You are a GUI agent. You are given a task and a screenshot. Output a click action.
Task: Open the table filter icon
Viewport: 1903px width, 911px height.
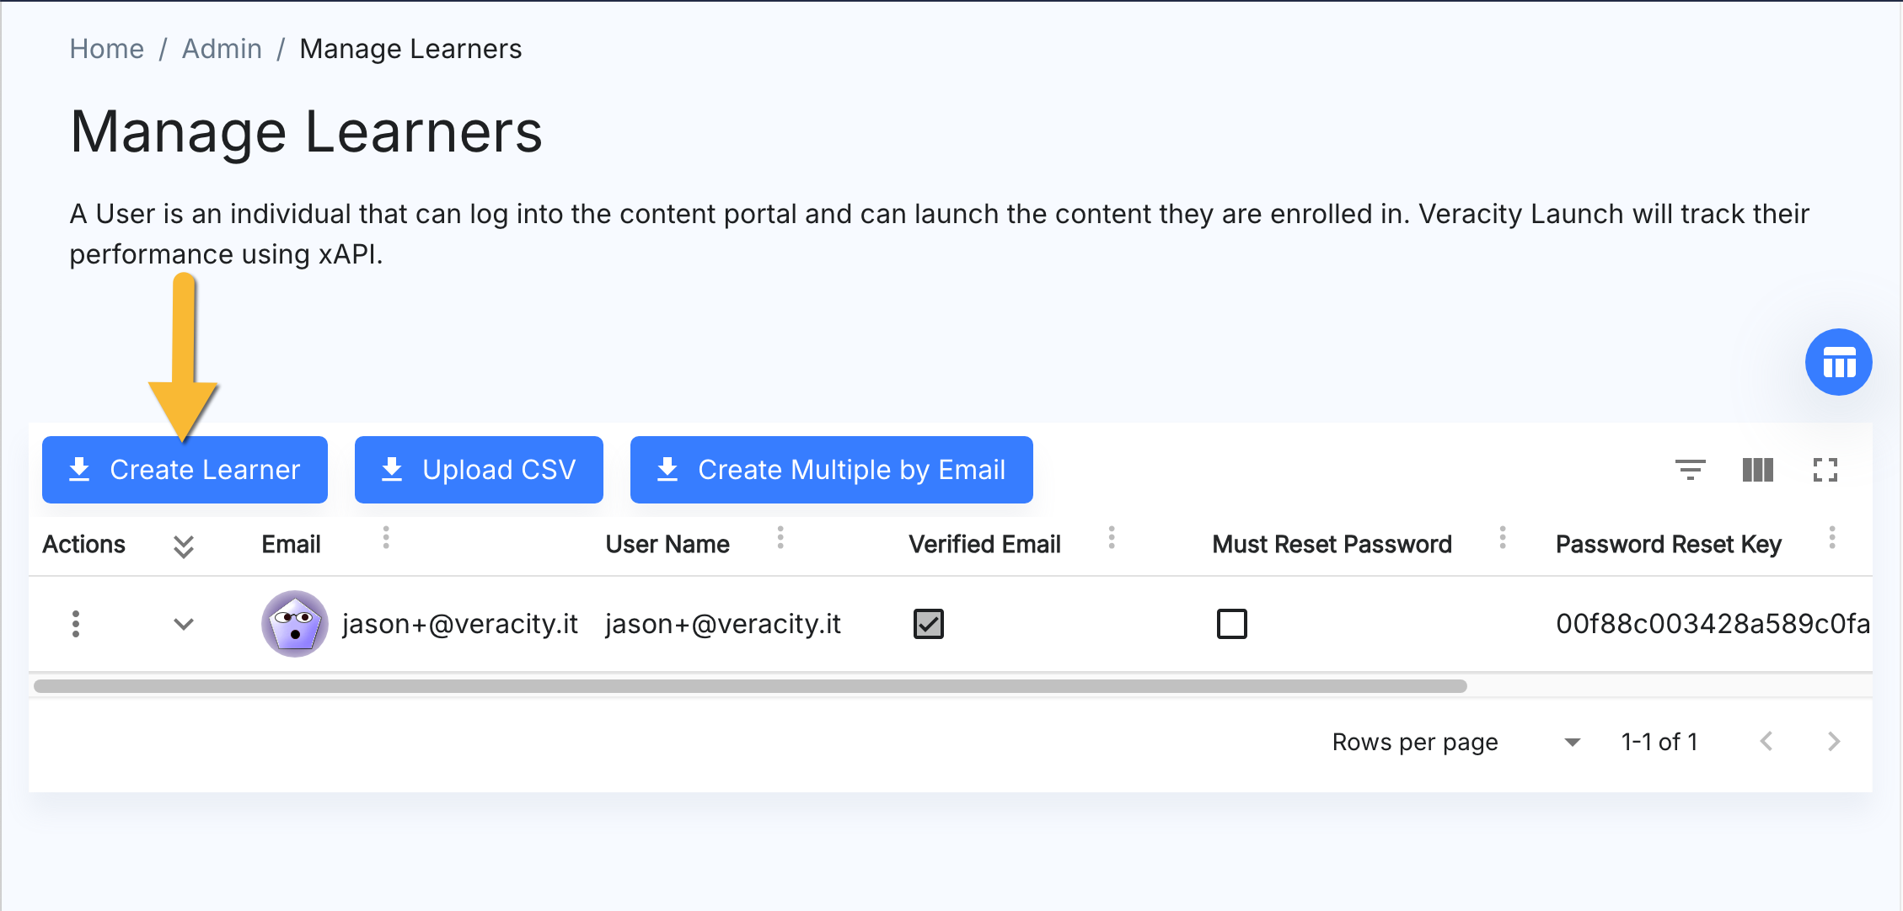tap(1690, 470)
